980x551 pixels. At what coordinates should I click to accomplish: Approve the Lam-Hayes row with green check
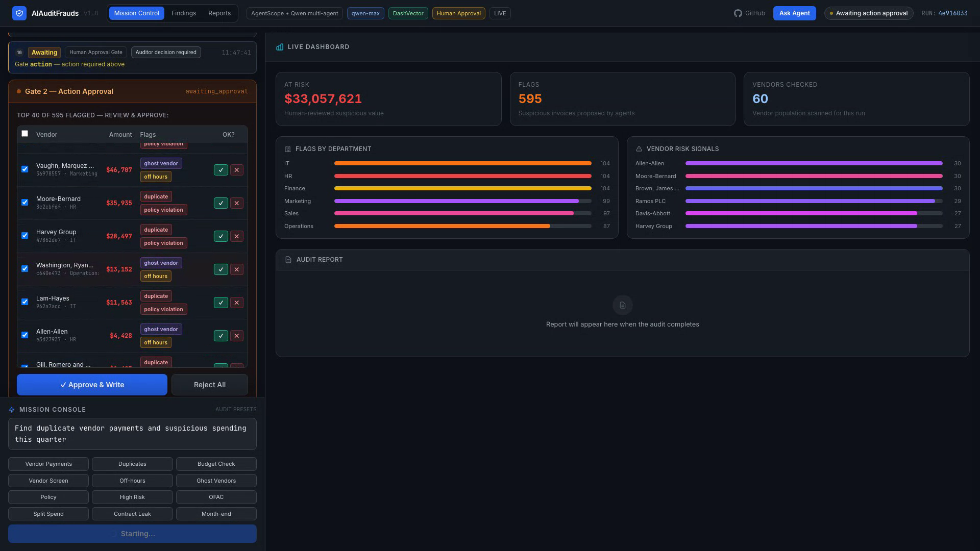click(220, 303)
